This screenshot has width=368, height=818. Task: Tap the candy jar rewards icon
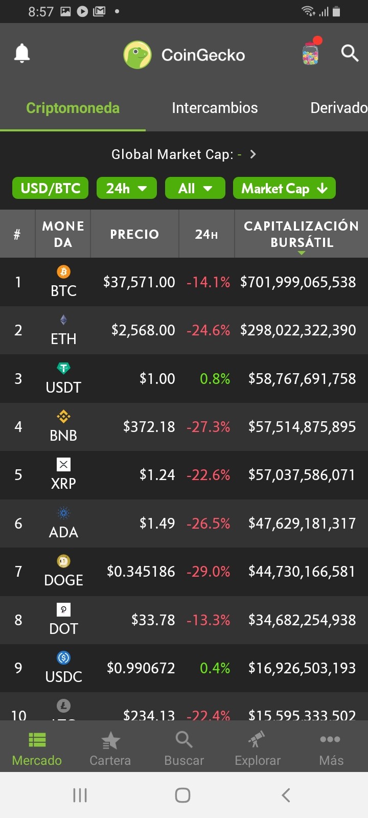310,51
